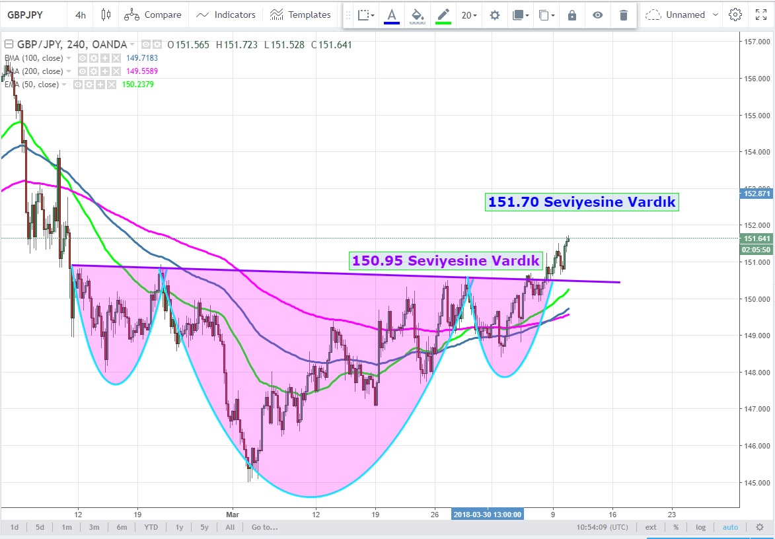Viewport: 775px width, 539px height.
Task: Open chart properties gear at top right
Action: coord(735,15)
